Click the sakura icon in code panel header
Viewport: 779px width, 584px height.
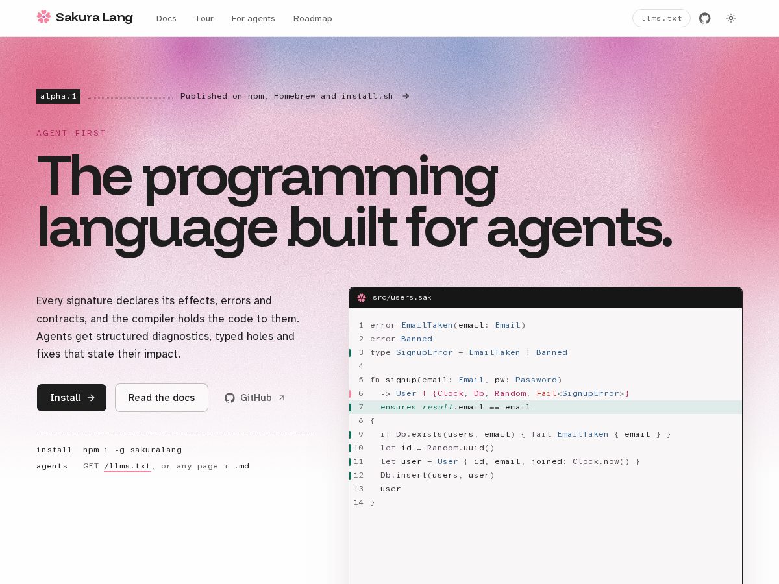pos(362,297)
